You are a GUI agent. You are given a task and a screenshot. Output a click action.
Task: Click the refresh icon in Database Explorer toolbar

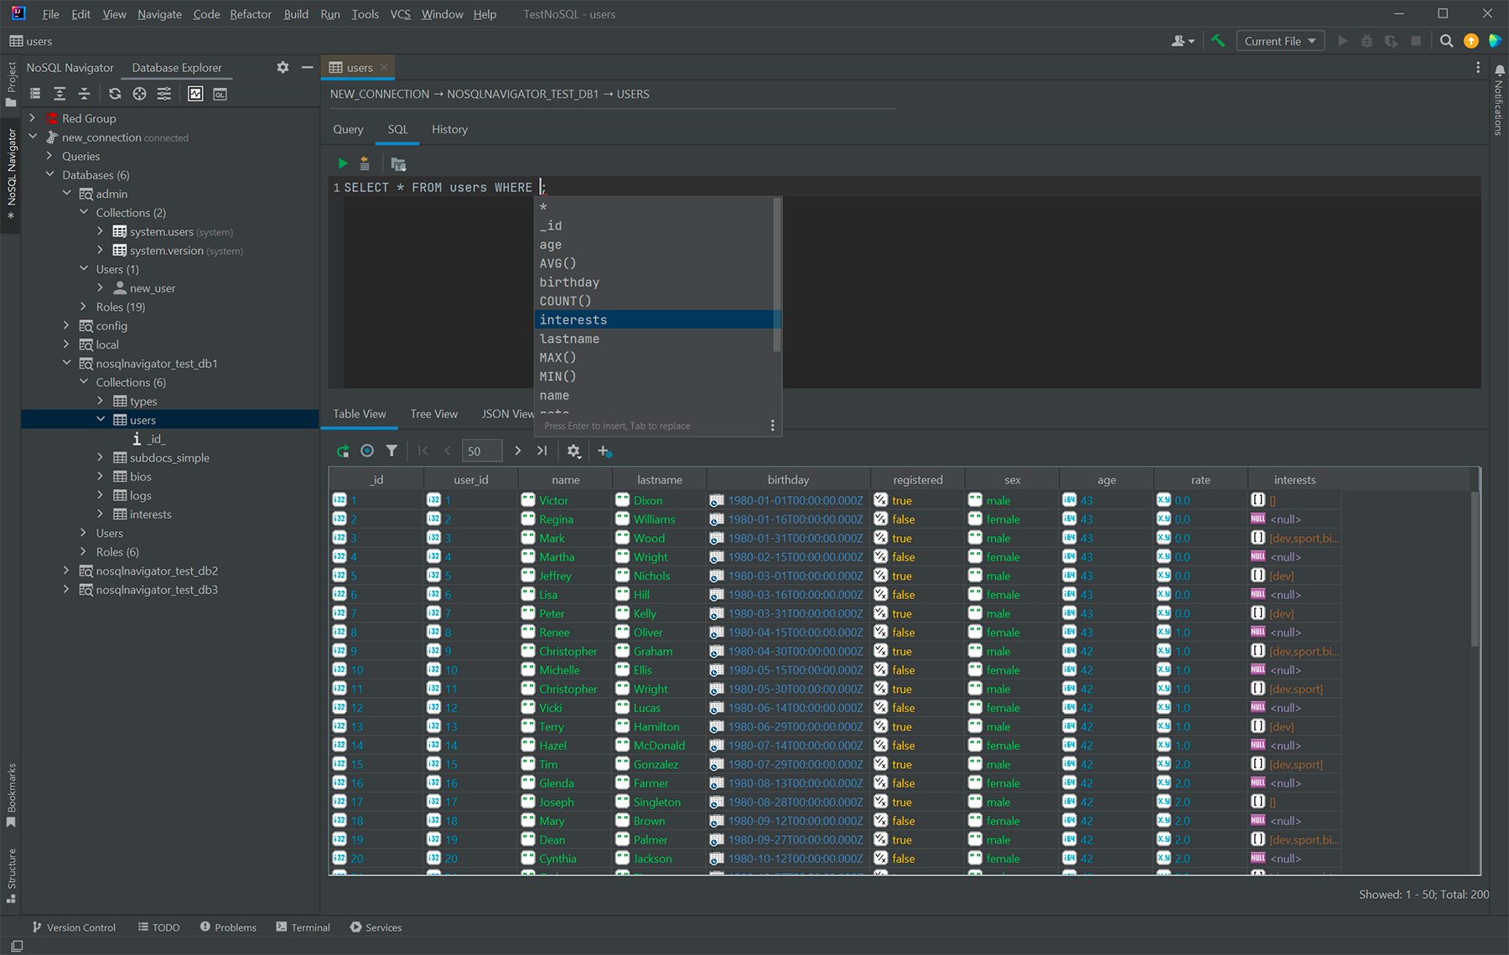pos(115,94)
